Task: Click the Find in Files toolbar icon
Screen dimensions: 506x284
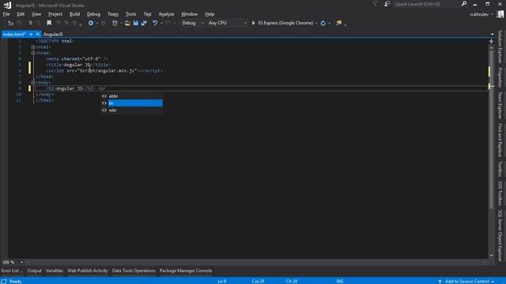Action: (x=339, y=23)
